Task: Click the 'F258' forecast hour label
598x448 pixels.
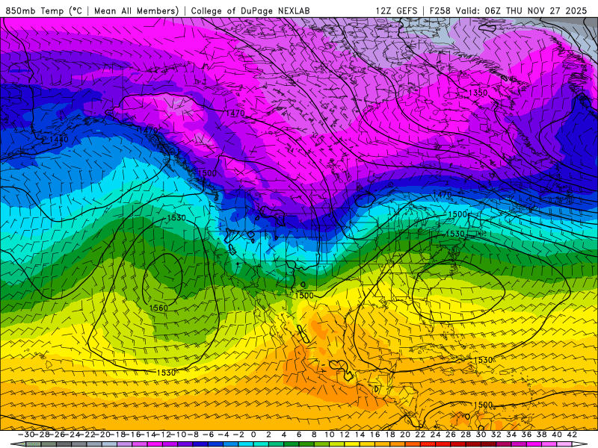Action: coord(440,10)
